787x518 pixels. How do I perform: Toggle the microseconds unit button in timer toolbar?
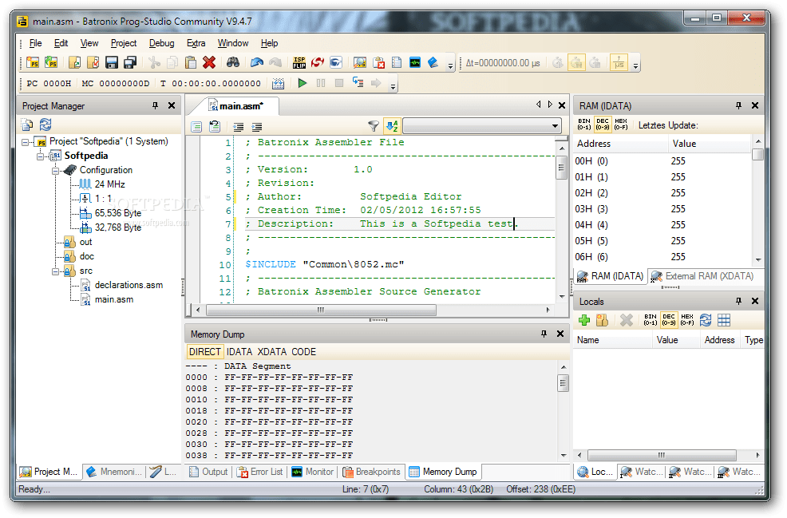(x=619, y=63)
